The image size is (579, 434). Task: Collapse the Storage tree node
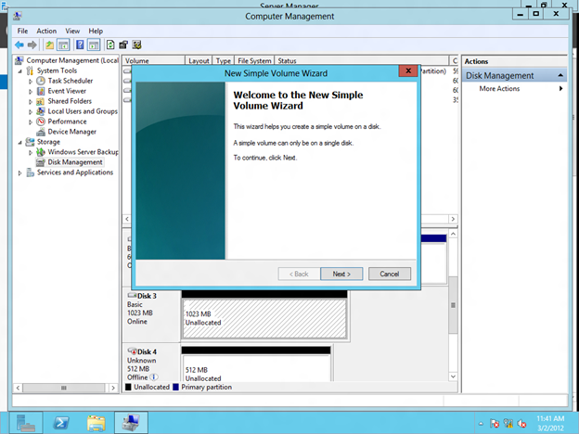[x=19, y=142]
